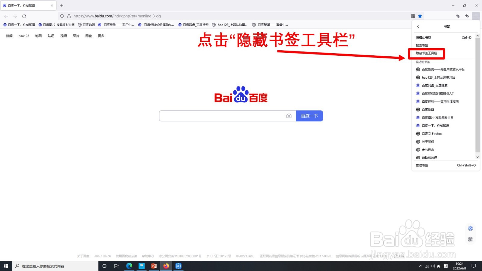Open recent bookmark 百度经验——实用生活指南
Image resolution: width=482 pixels, height=271 pixels.
[x=440, y=101]
